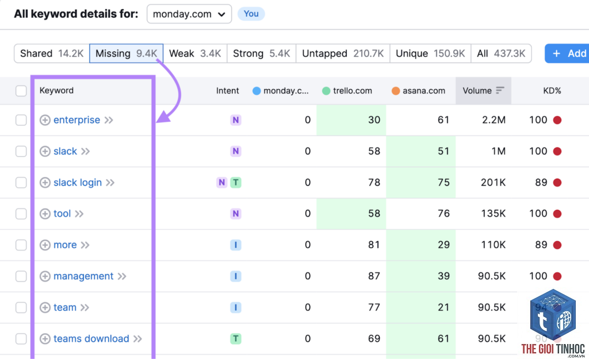Add tool keyword with plus icon

pos(45,214)
